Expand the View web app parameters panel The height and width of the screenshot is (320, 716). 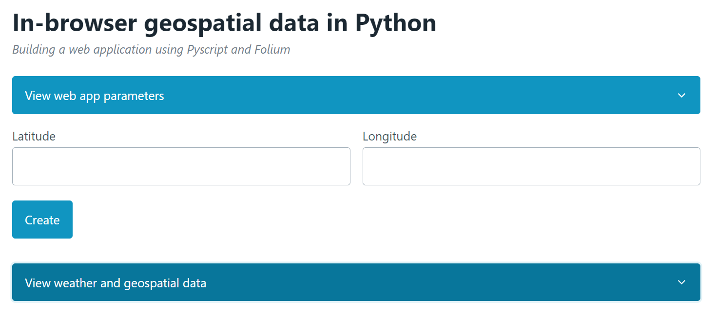[x=356, y=96]
